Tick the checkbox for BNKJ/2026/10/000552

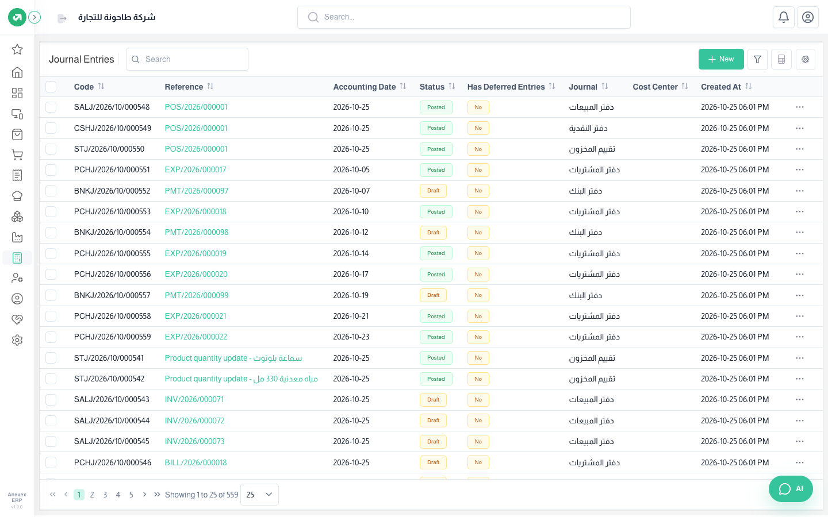[x=51, y=191]
